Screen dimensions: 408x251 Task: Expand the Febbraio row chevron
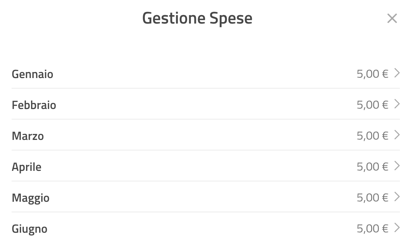pyautogui.click(x=397, y=104)
